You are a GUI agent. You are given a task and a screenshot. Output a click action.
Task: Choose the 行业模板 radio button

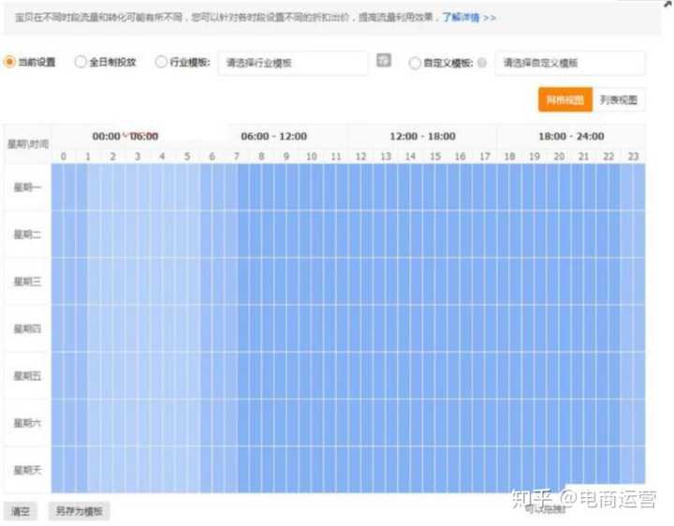[161, 62]
